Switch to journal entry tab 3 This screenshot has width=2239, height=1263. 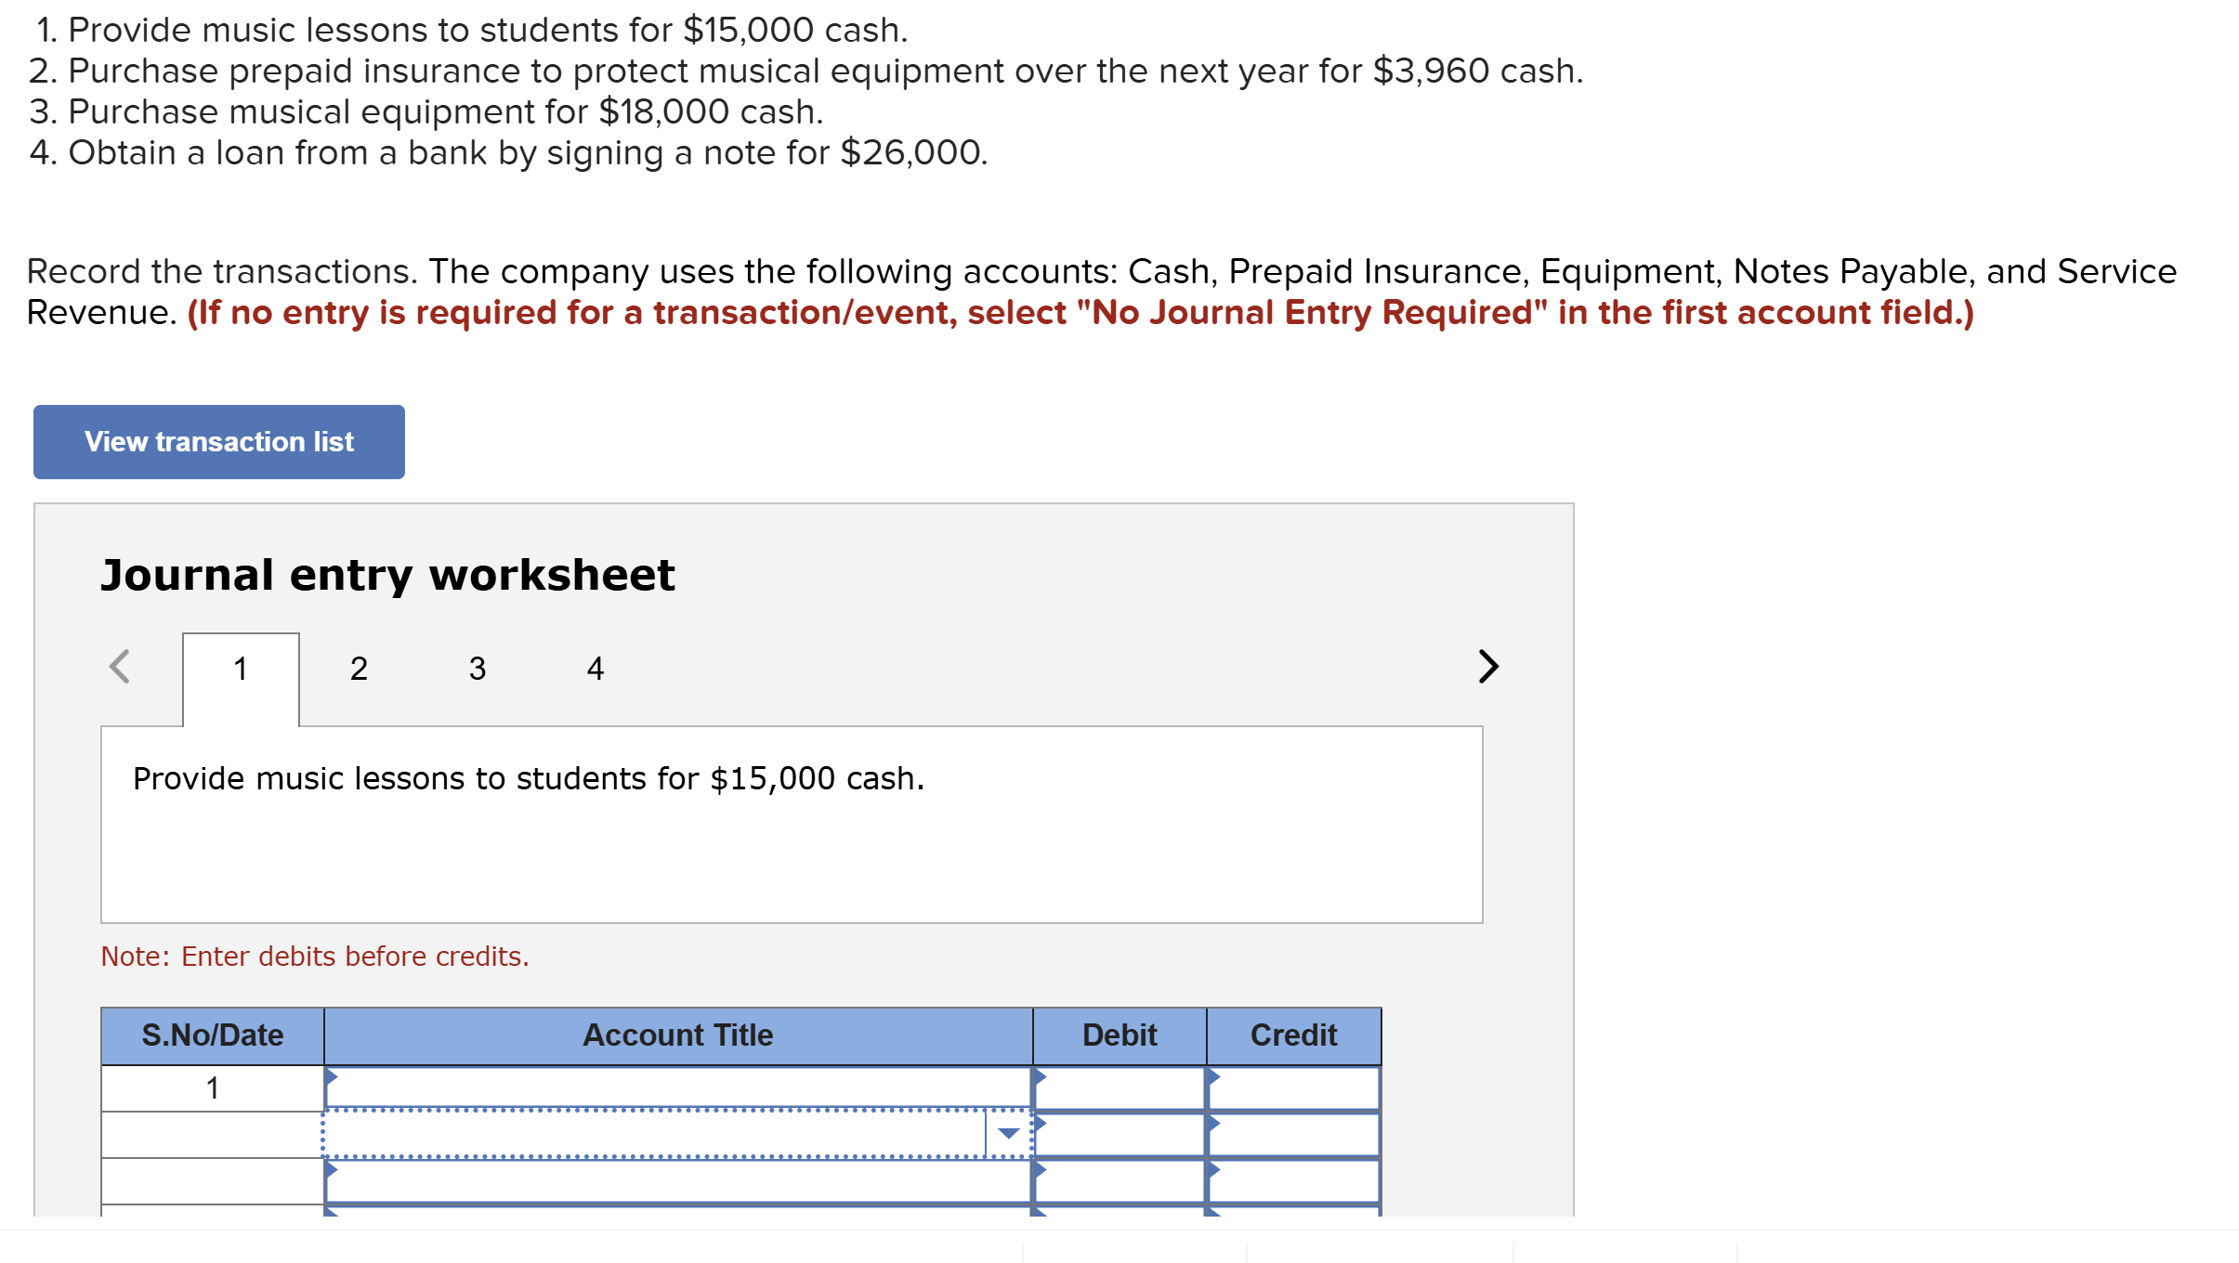[477, 667]
